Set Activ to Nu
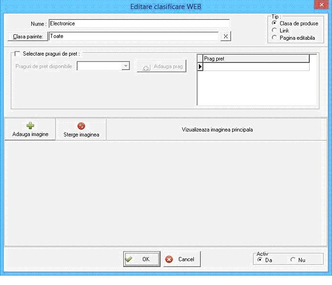This screenshot has height=285, width=332. (293, 260)
